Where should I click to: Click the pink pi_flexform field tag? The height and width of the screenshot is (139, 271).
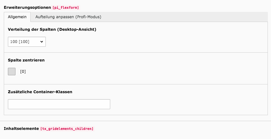66,8
